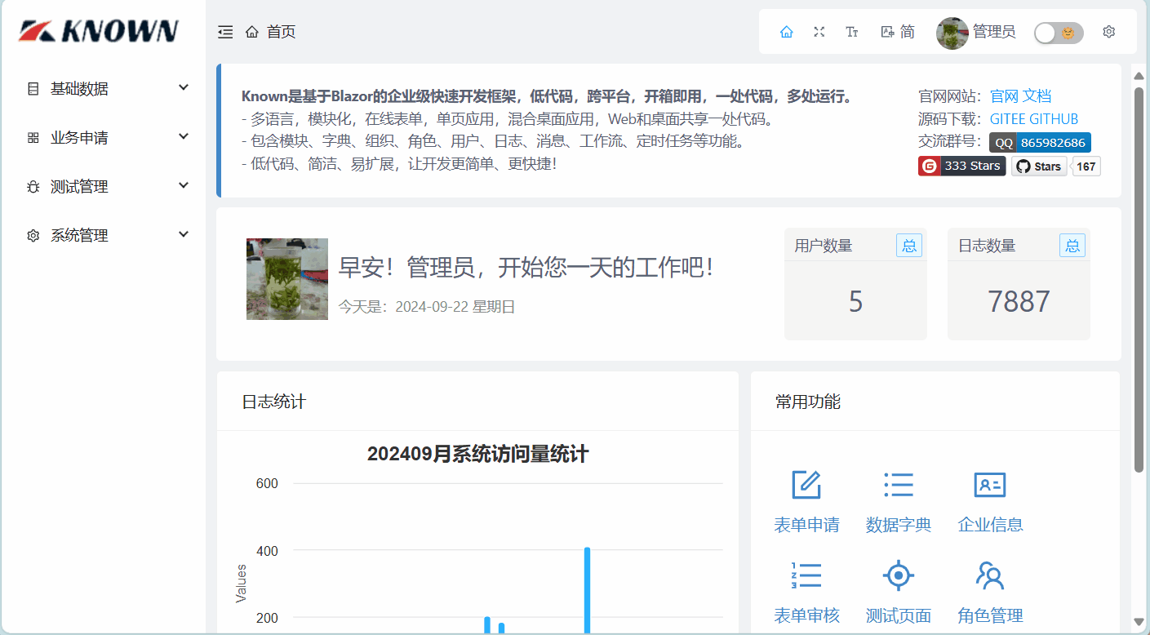Open the 表单审核 shortcut icon
This screenshot has width=1150, height=635.
click(x=806, y=575)
